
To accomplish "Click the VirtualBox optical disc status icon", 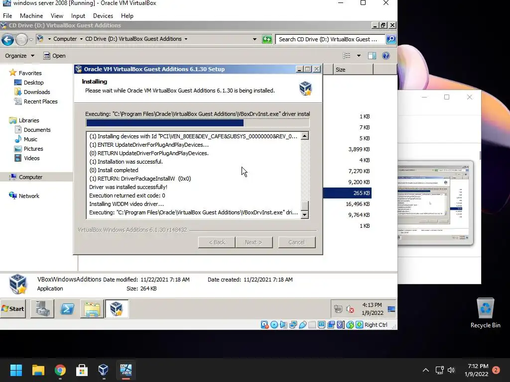I will click(274, 324).
